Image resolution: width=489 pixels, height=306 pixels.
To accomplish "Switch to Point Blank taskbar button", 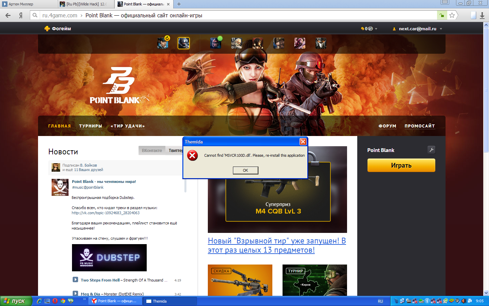I will pyautogui.click(x=115, y=301).
